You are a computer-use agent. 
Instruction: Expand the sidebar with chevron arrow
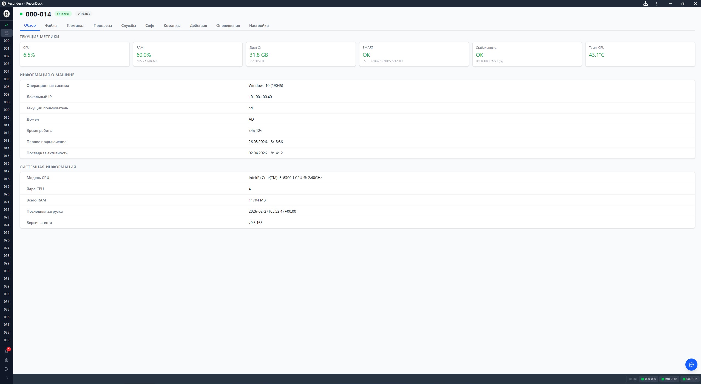click(x=7, y=378)
